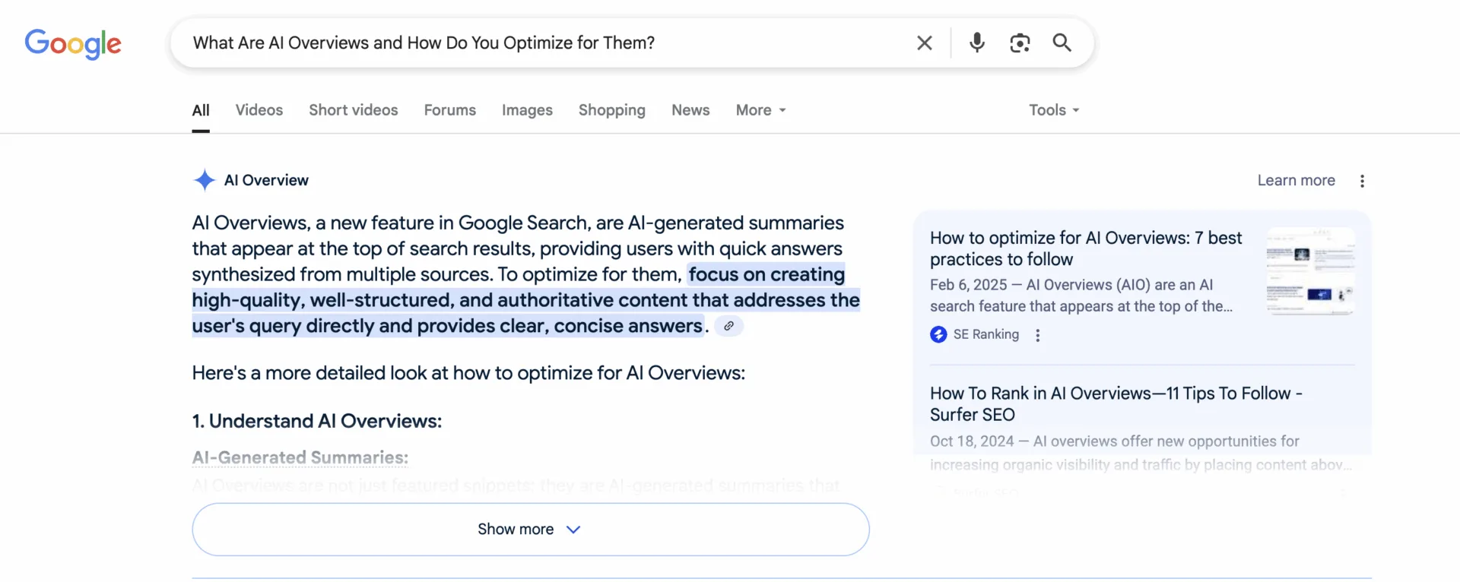Open the Forums tab
This screenshot has height=582, width=1460.
pos(450,110)
